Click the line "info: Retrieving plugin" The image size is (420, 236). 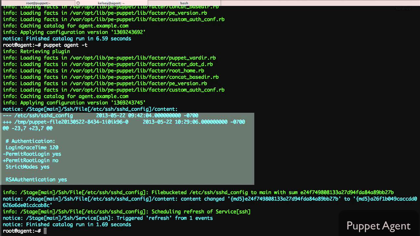36,51
